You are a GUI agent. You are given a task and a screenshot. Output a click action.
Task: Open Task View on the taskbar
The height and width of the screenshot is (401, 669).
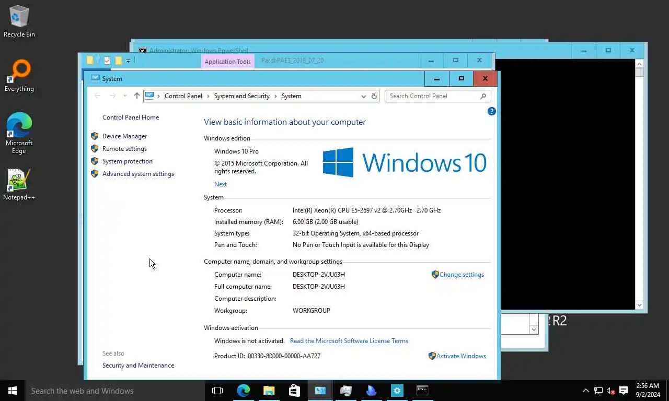click(217, 391)
